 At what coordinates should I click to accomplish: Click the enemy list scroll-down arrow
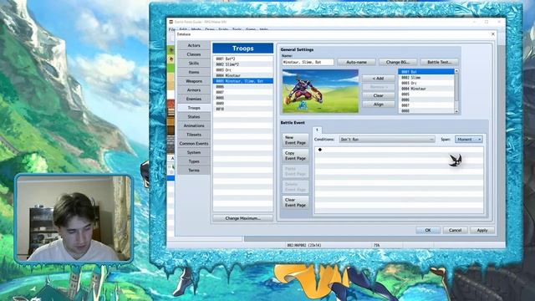coord(456,111)
